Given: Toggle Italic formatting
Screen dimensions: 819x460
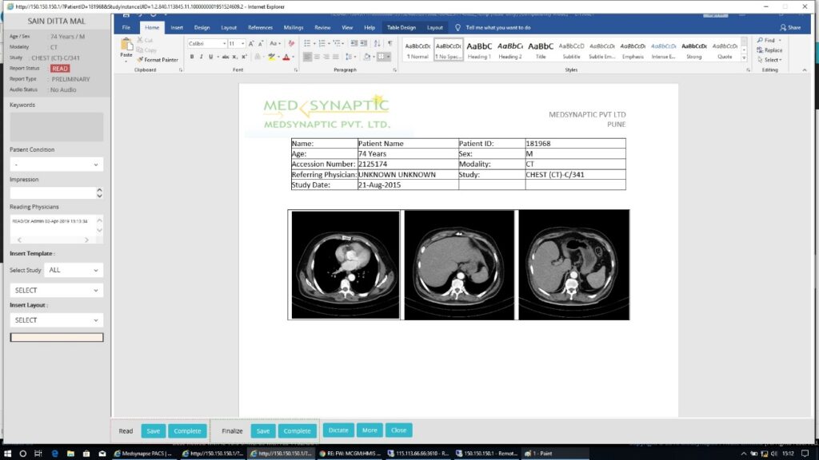Looking at the screenshot, I should (x=201, y=57).
